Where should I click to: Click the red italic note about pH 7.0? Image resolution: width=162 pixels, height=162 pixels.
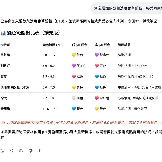point(81,123)
